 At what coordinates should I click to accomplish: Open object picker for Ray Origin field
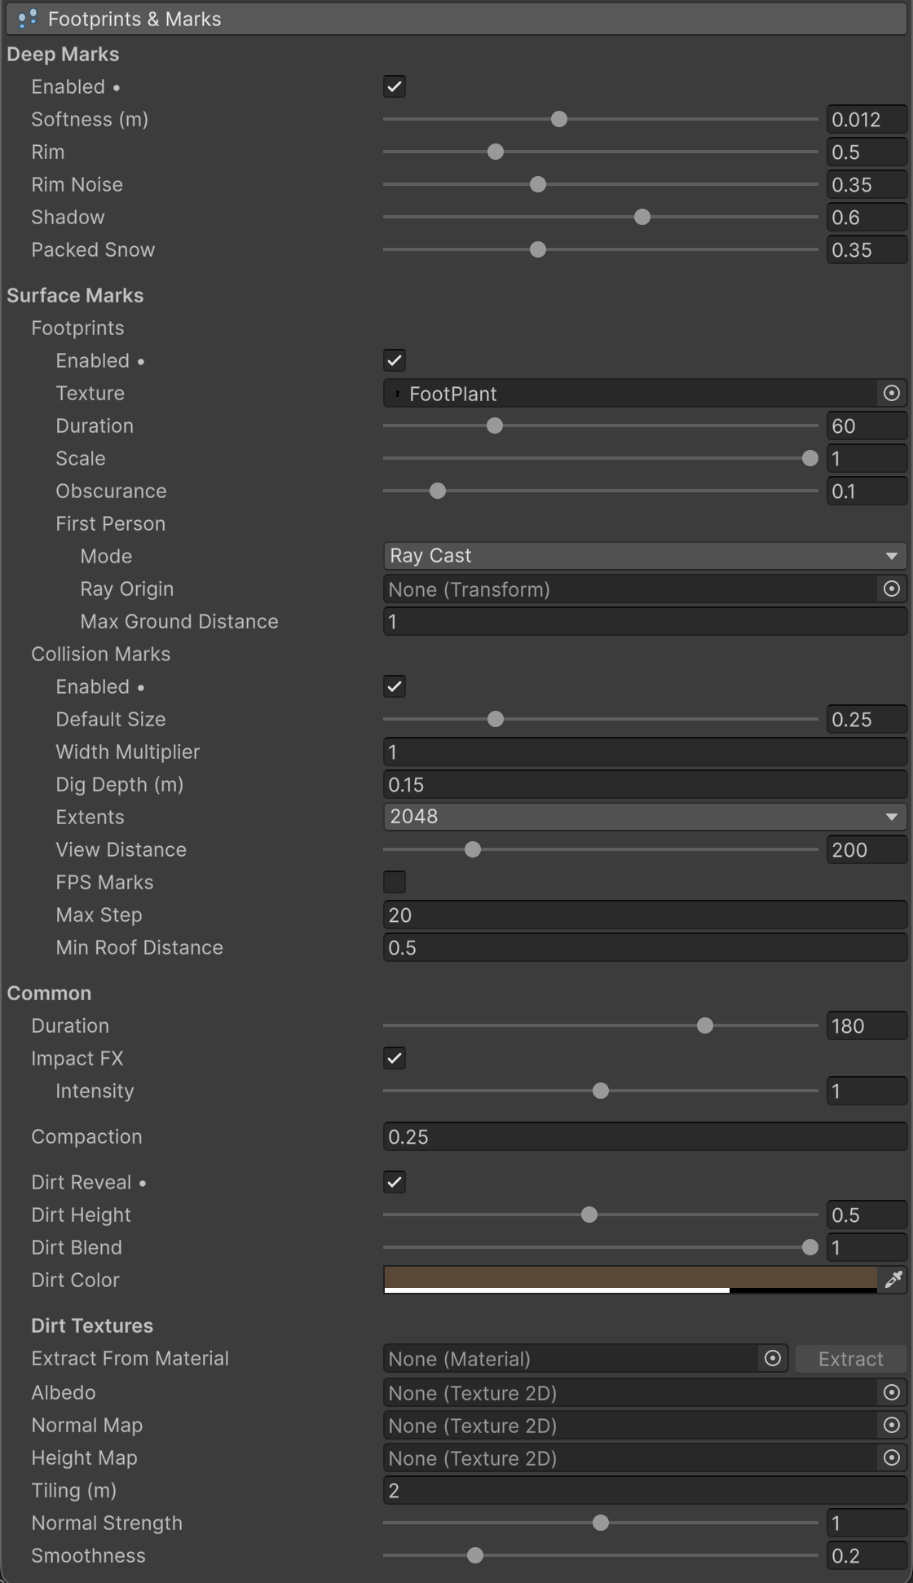click(x=892, y=589)
